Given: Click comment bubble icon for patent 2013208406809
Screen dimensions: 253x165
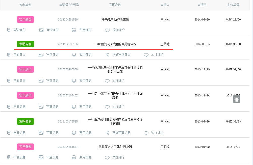Looking at the screenshot, I should pos(107,81).
